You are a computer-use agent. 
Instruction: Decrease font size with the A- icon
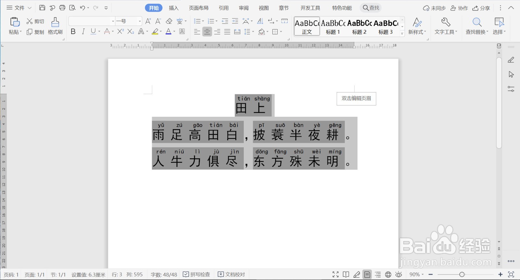pyautogui.click(x=158, y=21)
